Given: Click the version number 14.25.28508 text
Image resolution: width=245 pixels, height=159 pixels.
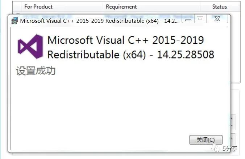Looking at the screenshot, I should point(186,55).
